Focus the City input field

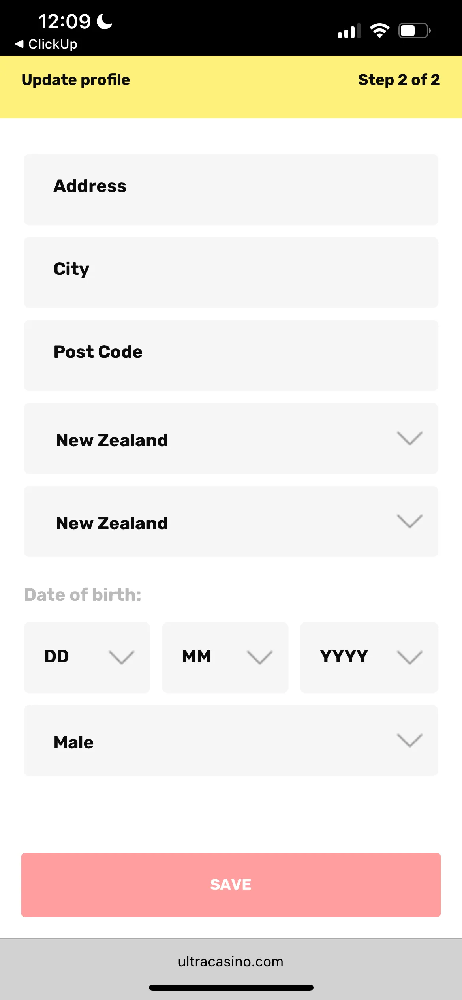tap(231, 273)
